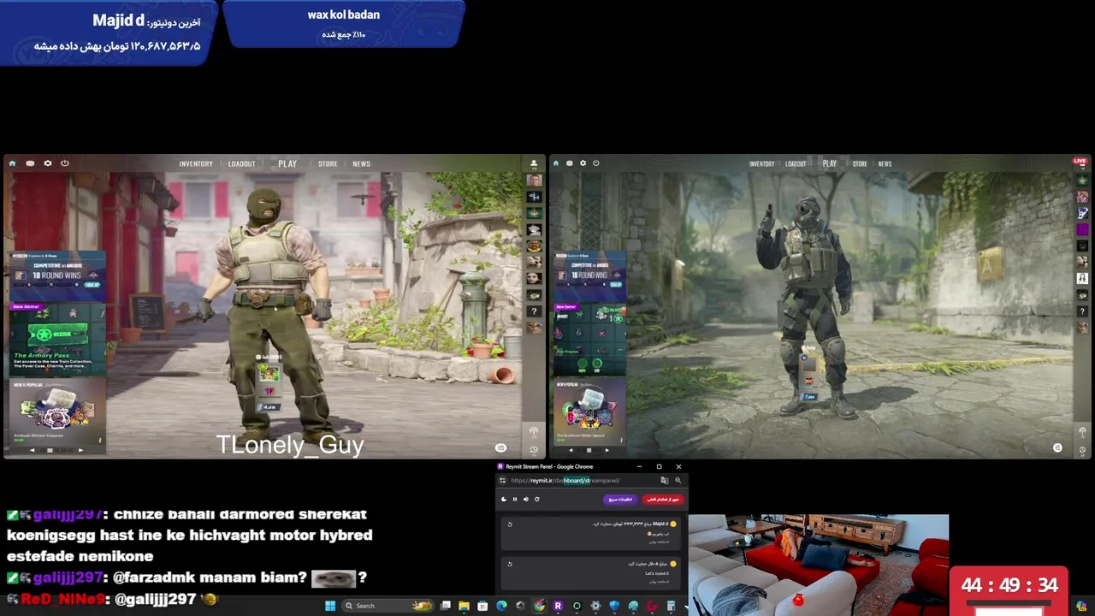Viewport: 1095px width, 616px height.
Task: Open the 18 Round Wins mission card in right window
Action: point(589,275)
